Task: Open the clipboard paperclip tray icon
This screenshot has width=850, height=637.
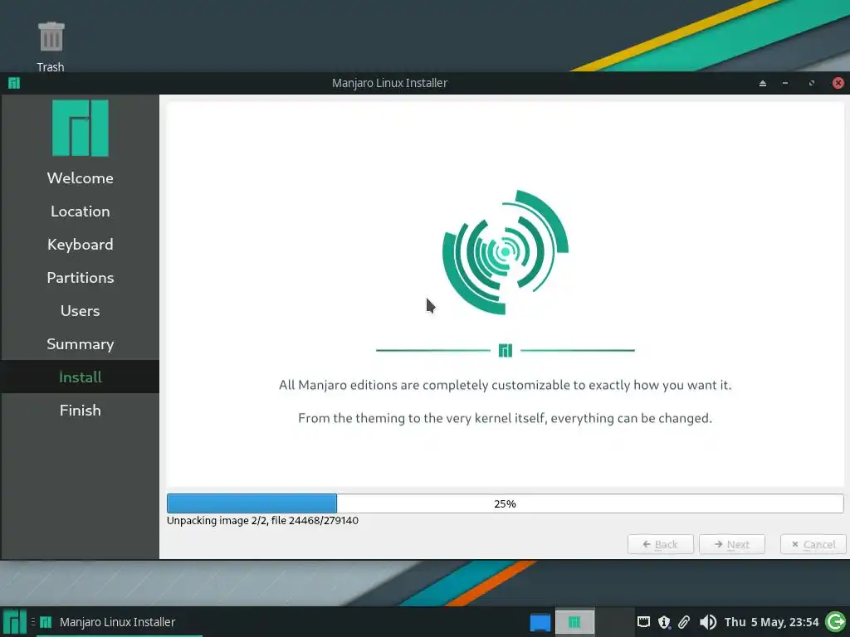Action: 684,622
